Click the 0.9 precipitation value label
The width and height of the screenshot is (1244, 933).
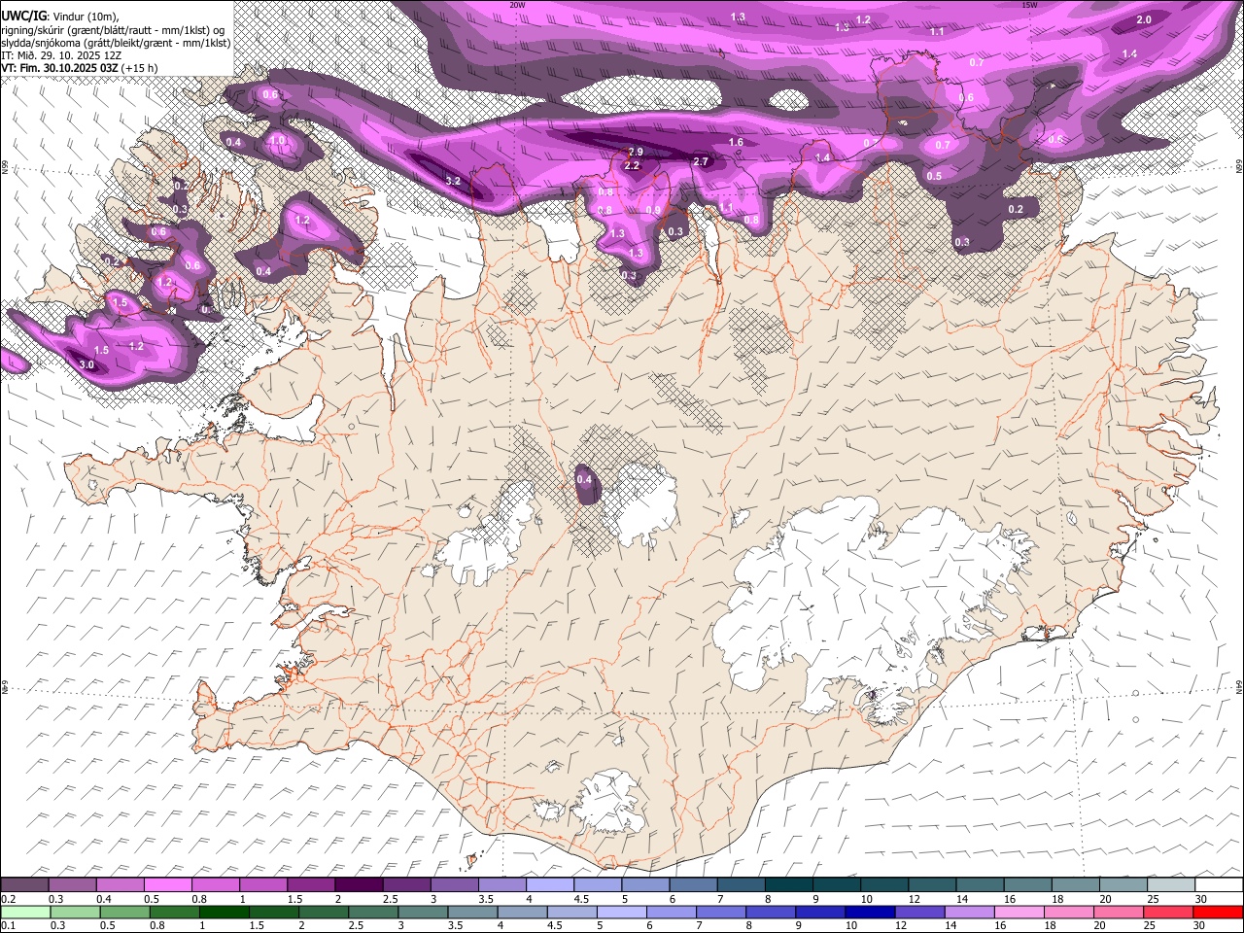pyautogui.click(x=653, y=210)
